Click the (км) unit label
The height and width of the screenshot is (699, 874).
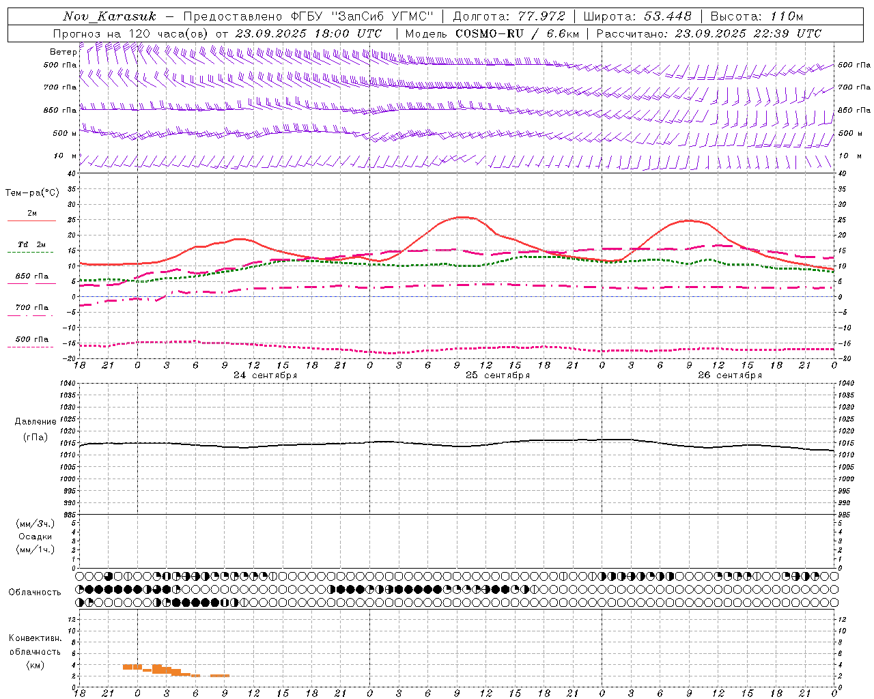36,666
